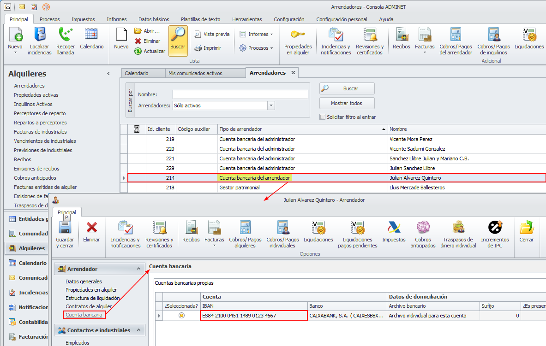Click the Localizar incidencias icon

(40, 36)
